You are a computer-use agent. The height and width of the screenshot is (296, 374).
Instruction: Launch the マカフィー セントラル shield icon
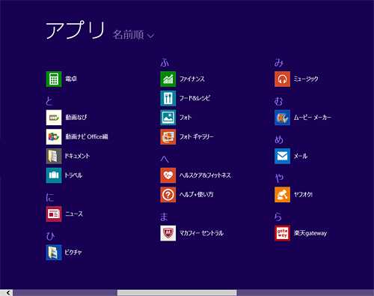[168, 233]
